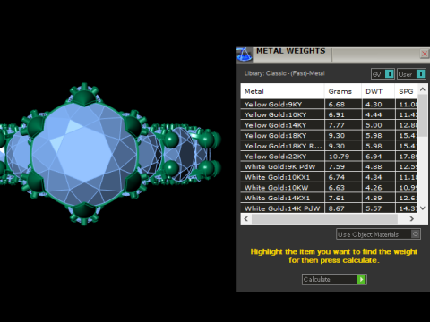Select the Yellow Gold:18KY row
Screen dimensions: 430x322
pyautogui.click(x=329, y=135)
